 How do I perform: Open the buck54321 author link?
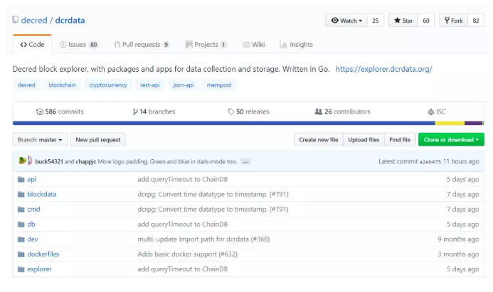49,161
